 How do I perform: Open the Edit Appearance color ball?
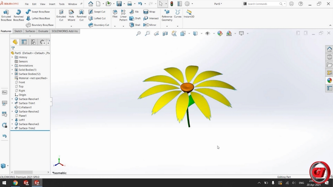220,34
